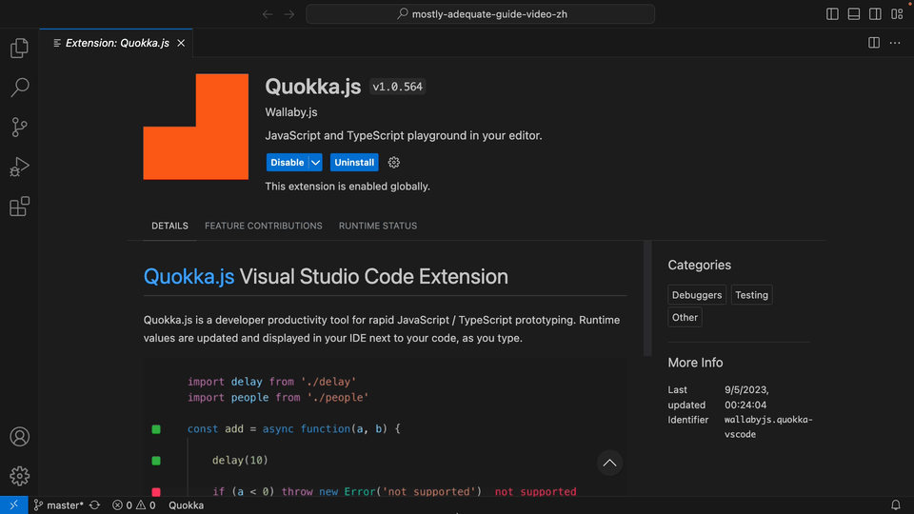914x514 pixels.
Task: Open the Explorer view in activity bar
Action: (19, 48)
